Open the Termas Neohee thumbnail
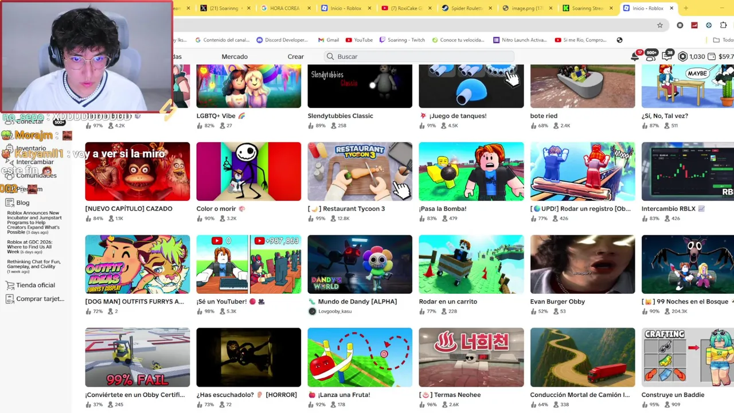 (471, 357)
